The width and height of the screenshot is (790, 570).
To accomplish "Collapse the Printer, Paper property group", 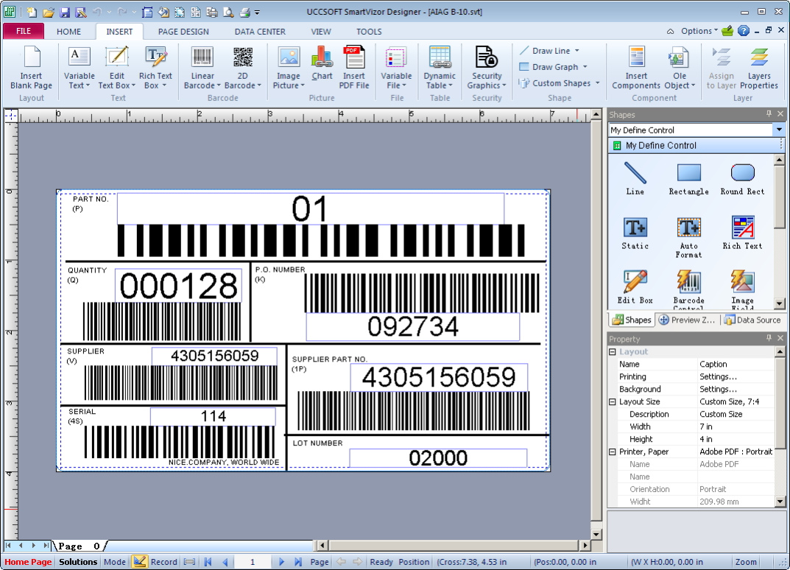I will point(613,452).
